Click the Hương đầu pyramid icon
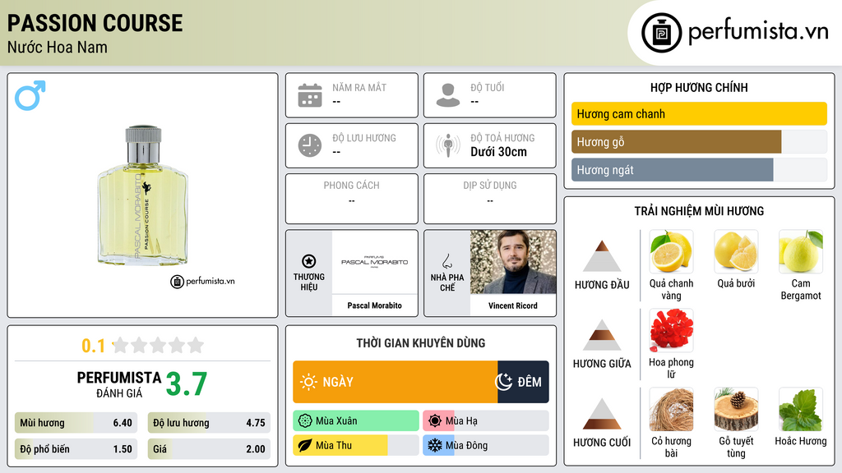This screenshot has height=473, width=842. (602, 256)
